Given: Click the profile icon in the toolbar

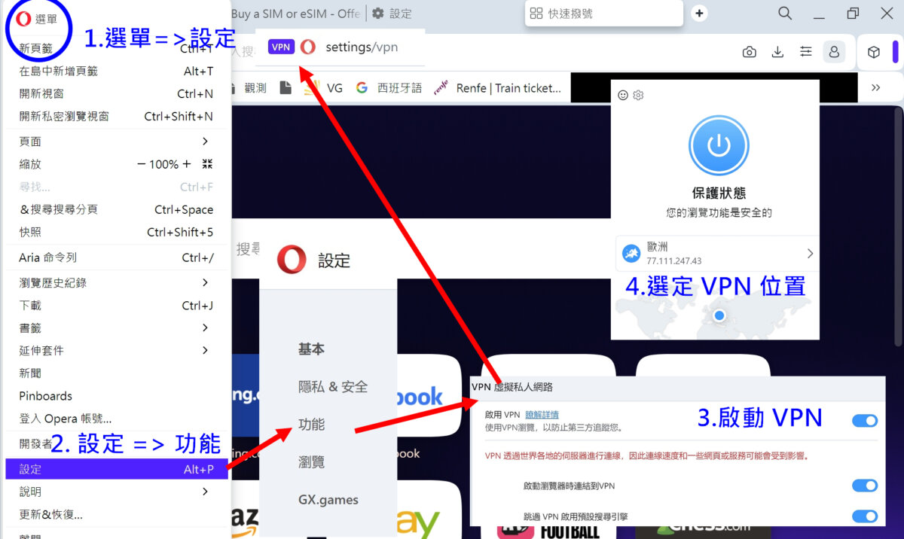Looking at the screenshot, I should (x=834, y=51).
